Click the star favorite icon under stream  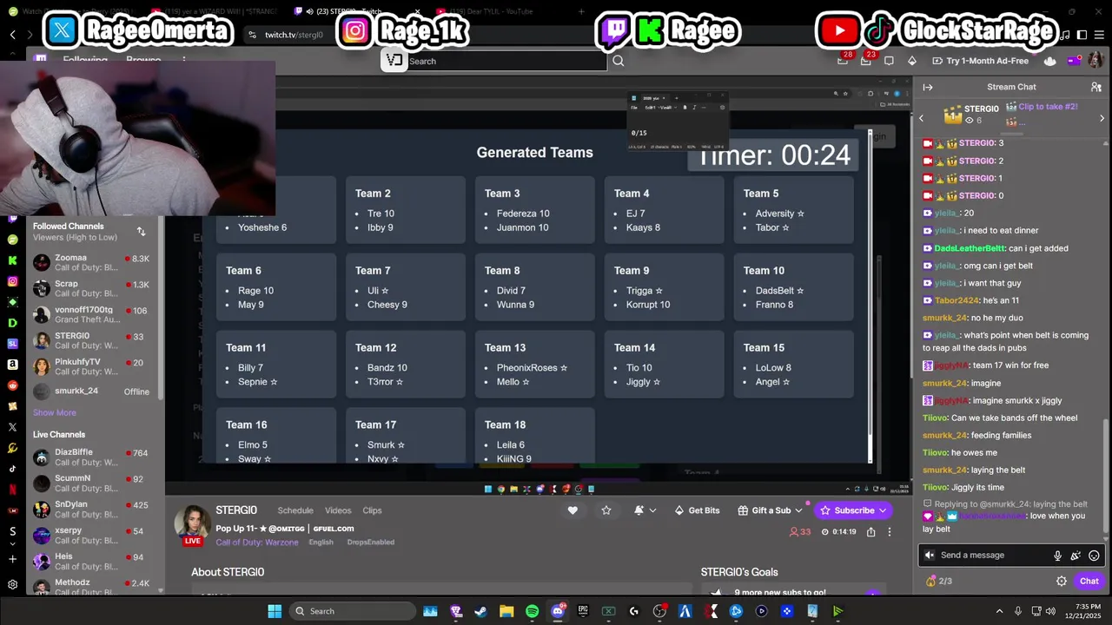pos(606,510)
